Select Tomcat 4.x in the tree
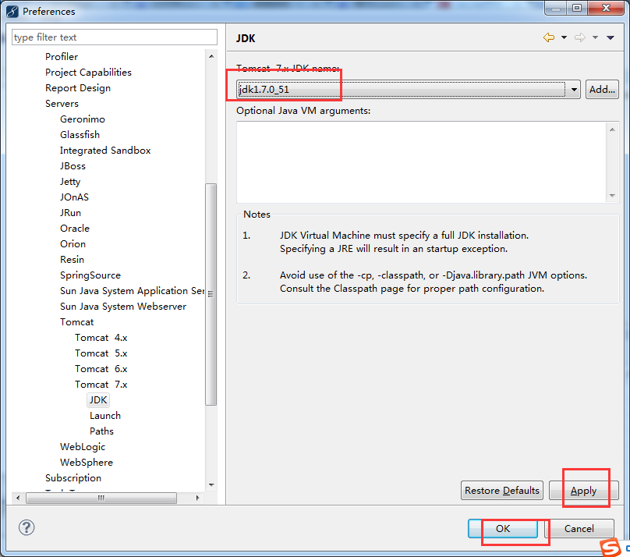Screen dimensions: 630x557 [101, 338]
